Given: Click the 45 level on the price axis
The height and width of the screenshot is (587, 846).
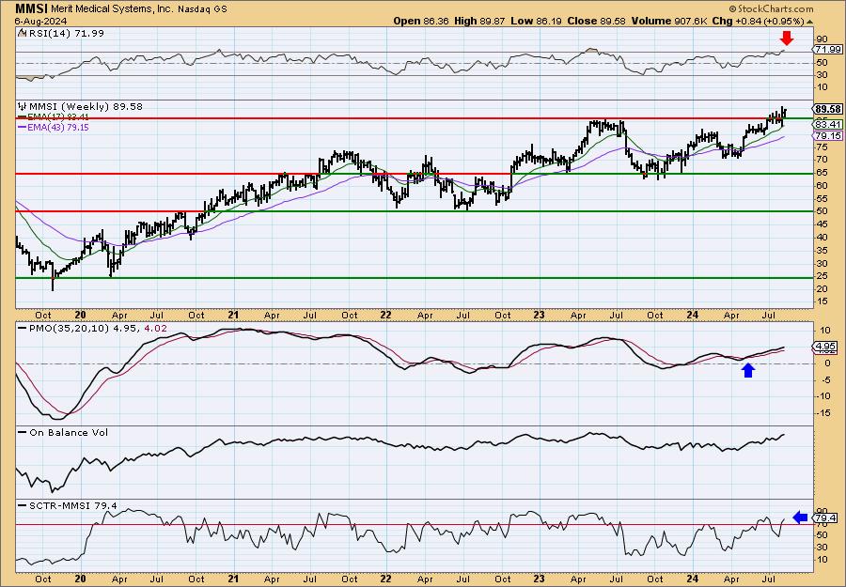Looking at the screenshot, I should click(820, 224).
